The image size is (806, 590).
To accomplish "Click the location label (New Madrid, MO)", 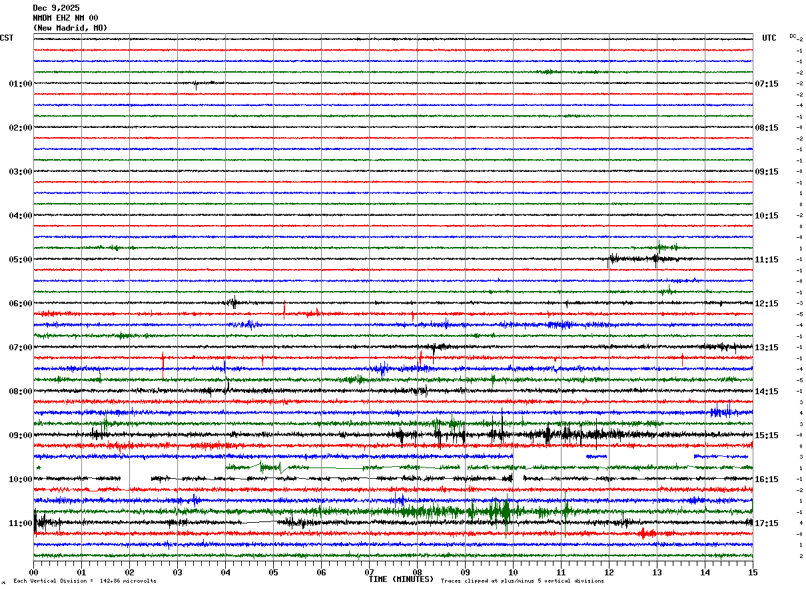I will [70, 28].
